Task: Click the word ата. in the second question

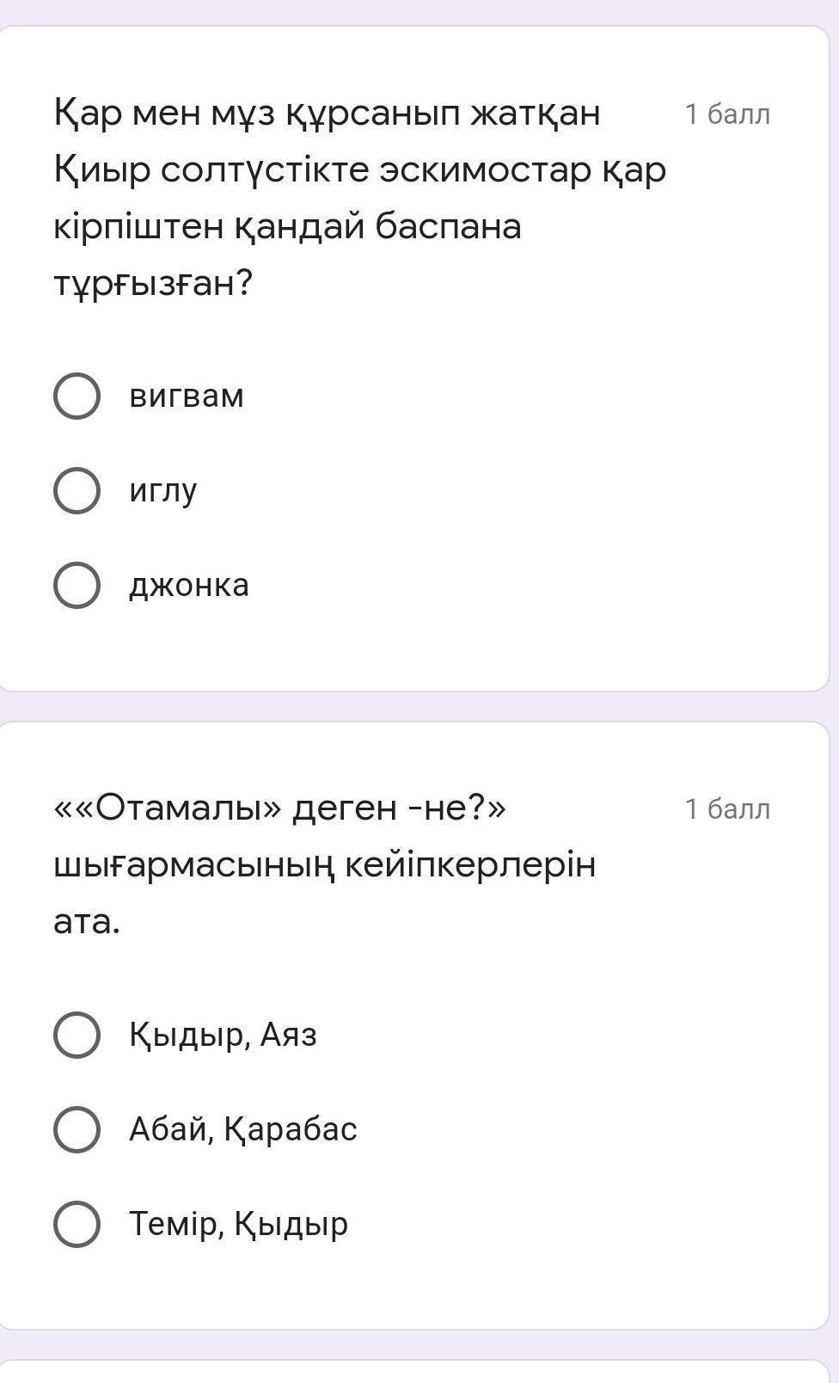Action: point(87,922)
